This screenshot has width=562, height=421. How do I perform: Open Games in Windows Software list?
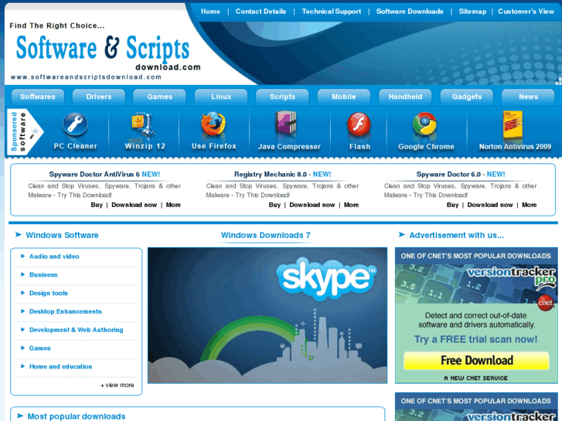[x=39, y=348]
